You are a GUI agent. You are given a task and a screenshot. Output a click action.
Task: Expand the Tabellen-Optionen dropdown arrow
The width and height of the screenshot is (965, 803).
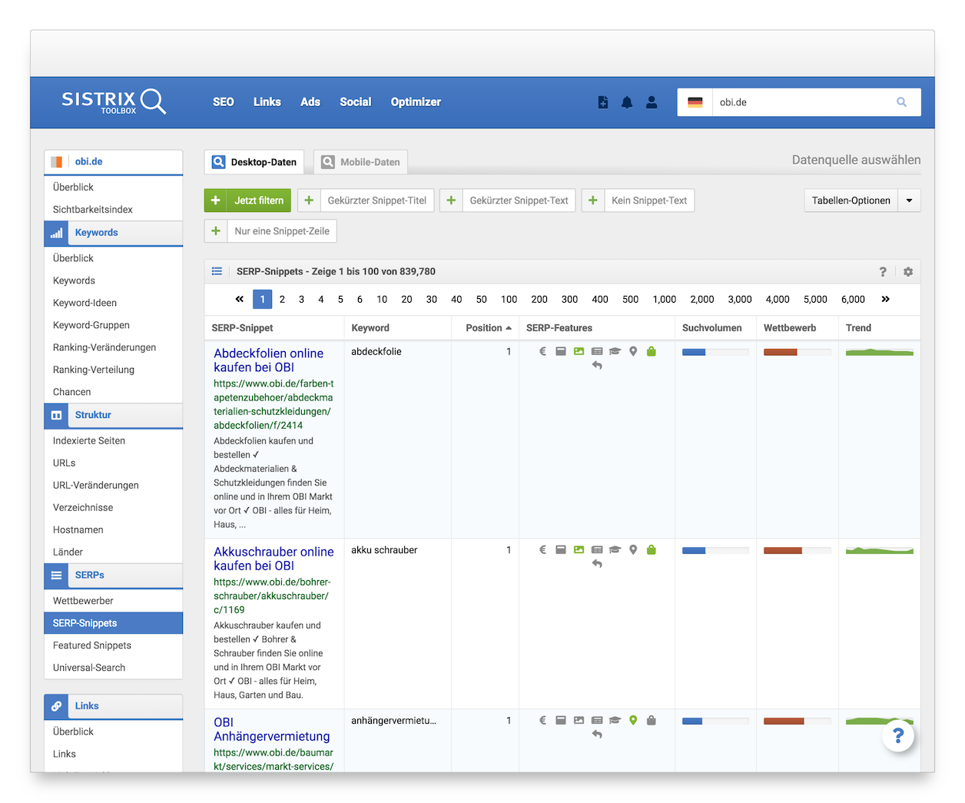(909, 201)
